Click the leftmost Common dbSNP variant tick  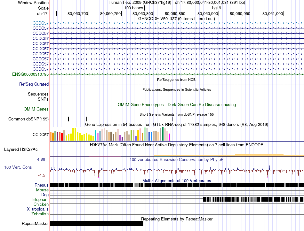point(68,119)
